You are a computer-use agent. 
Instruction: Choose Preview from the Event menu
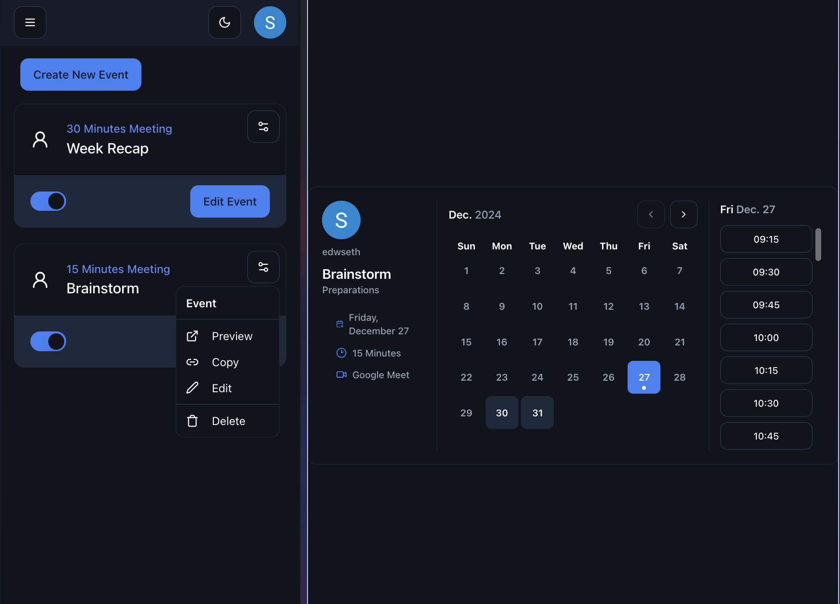coord(232,336)
